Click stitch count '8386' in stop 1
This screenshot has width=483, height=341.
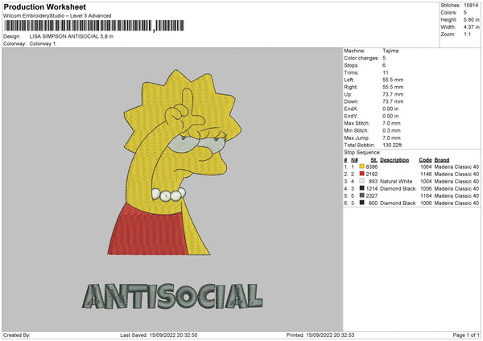(372, 166)
